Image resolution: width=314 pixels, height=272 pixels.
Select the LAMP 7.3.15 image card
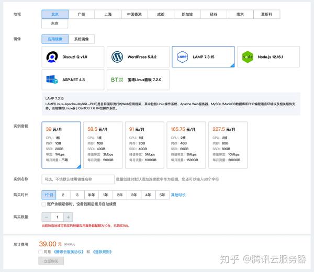click(203, 57)
